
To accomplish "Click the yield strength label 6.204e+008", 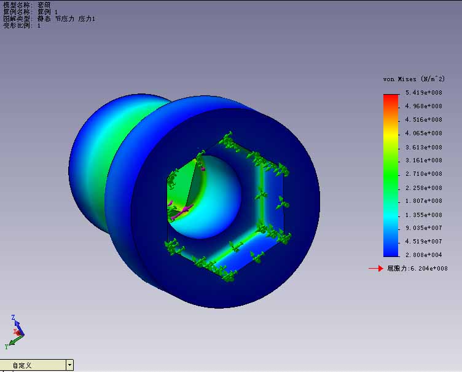I will (417, 269).
